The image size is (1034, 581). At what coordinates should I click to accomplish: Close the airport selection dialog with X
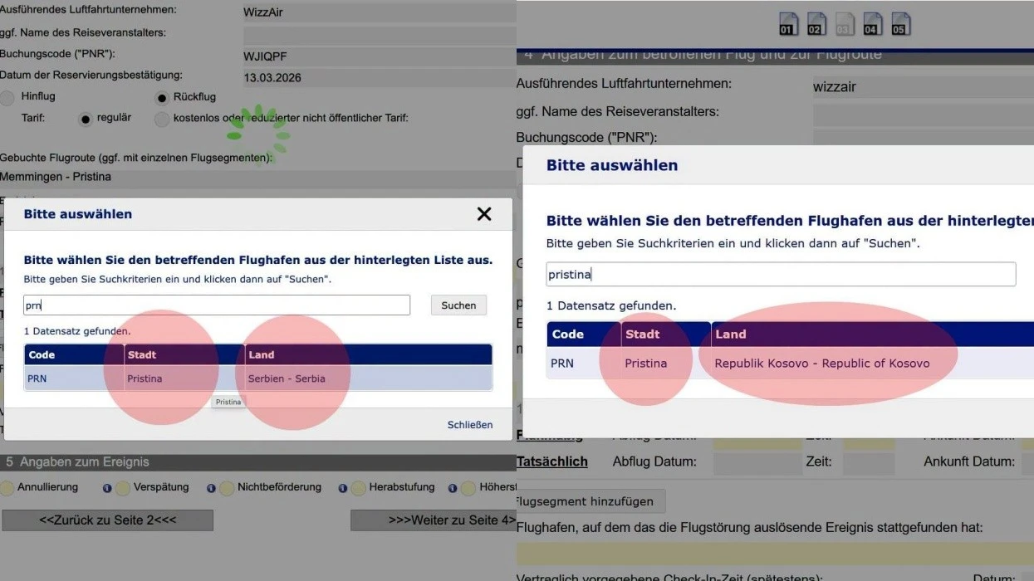484,214
